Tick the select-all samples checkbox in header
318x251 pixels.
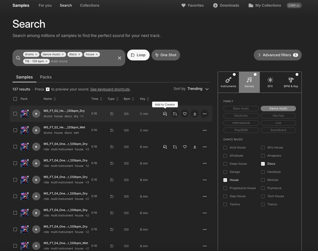(15, 99)
